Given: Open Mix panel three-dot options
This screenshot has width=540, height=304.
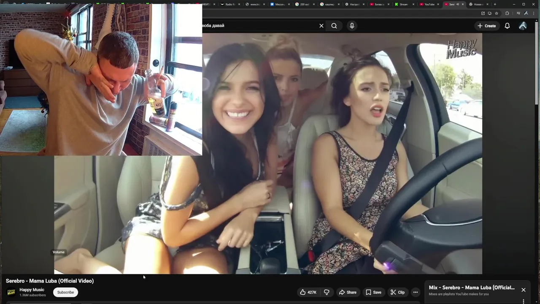Looking at the screenshot, I should pyautogui.click(x=524, y=301).
